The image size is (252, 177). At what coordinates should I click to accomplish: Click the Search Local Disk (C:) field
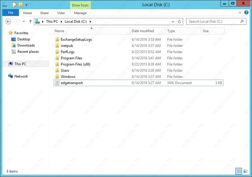point(216,22)
